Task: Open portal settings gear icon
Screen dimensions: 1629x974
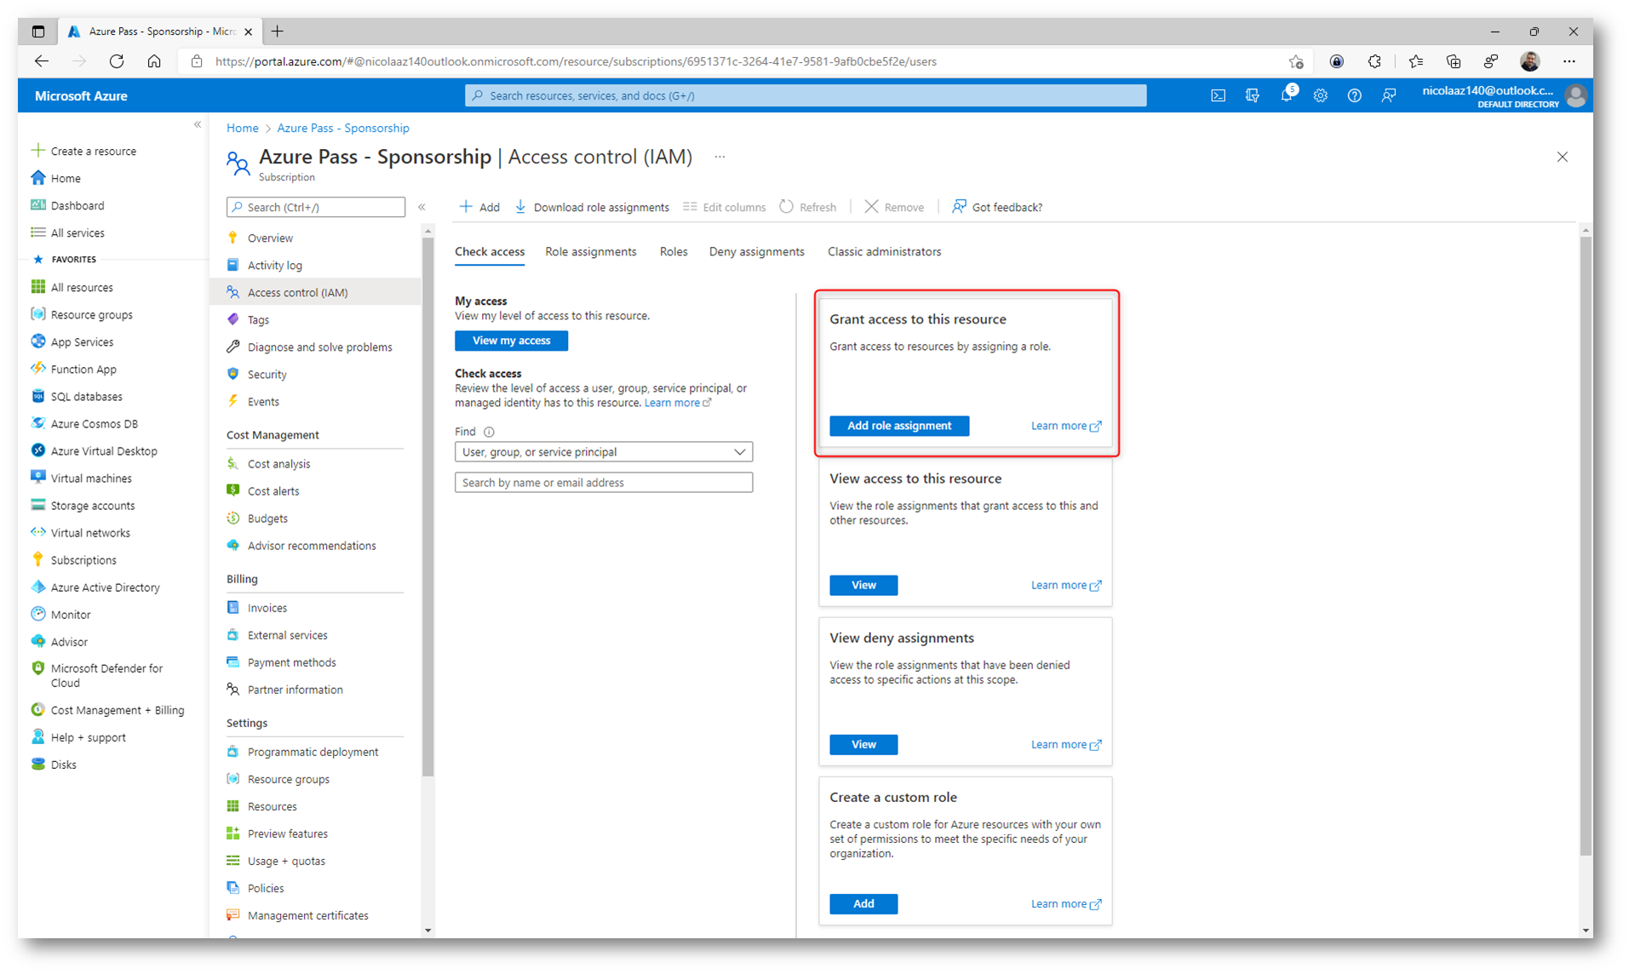Action: pyautogui.click(x=1320, y=96)
